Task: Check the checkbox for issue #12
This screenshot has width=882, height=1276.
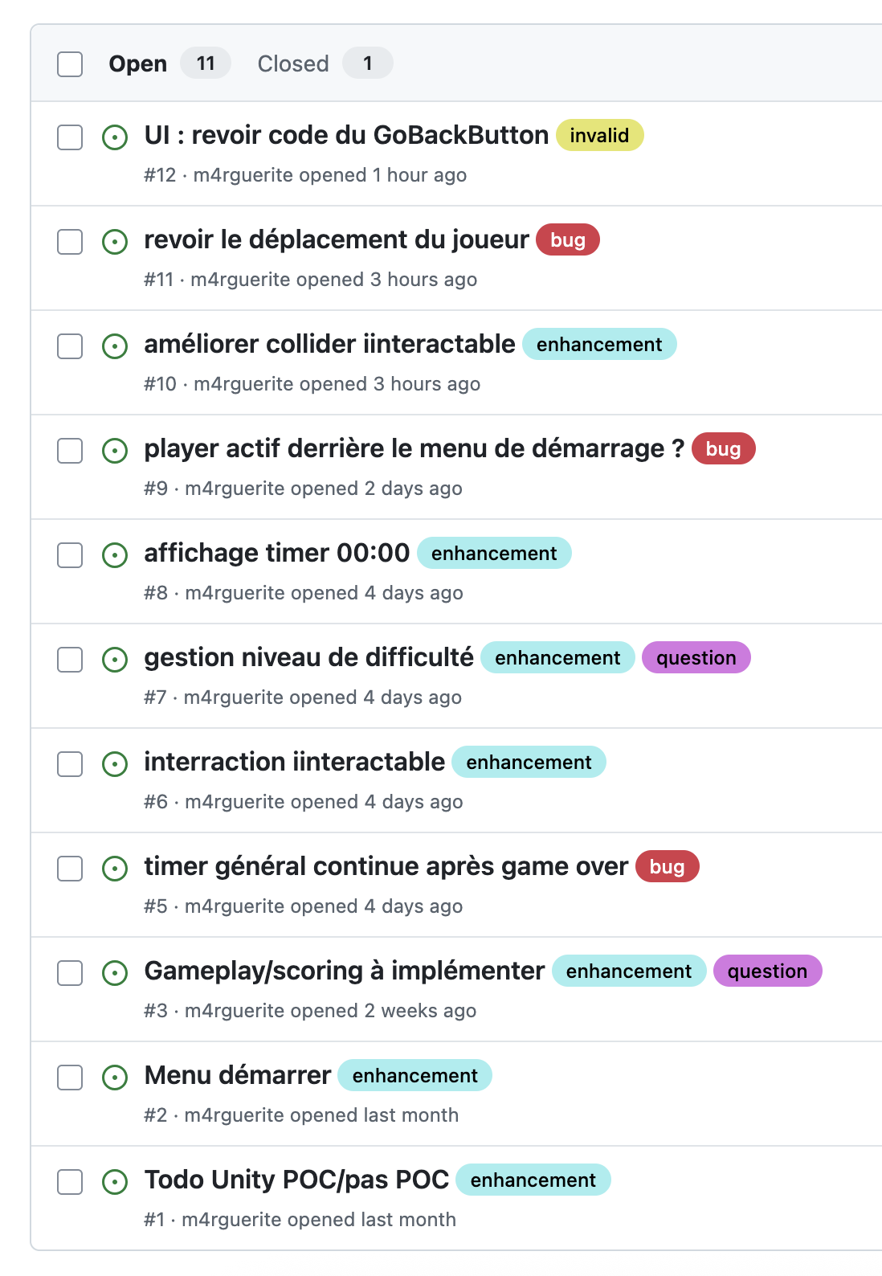Action: point(70,137)
